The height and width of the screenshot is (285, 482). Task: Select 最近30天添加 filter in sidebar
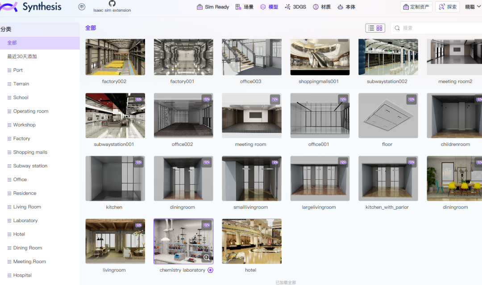(40, 57)
